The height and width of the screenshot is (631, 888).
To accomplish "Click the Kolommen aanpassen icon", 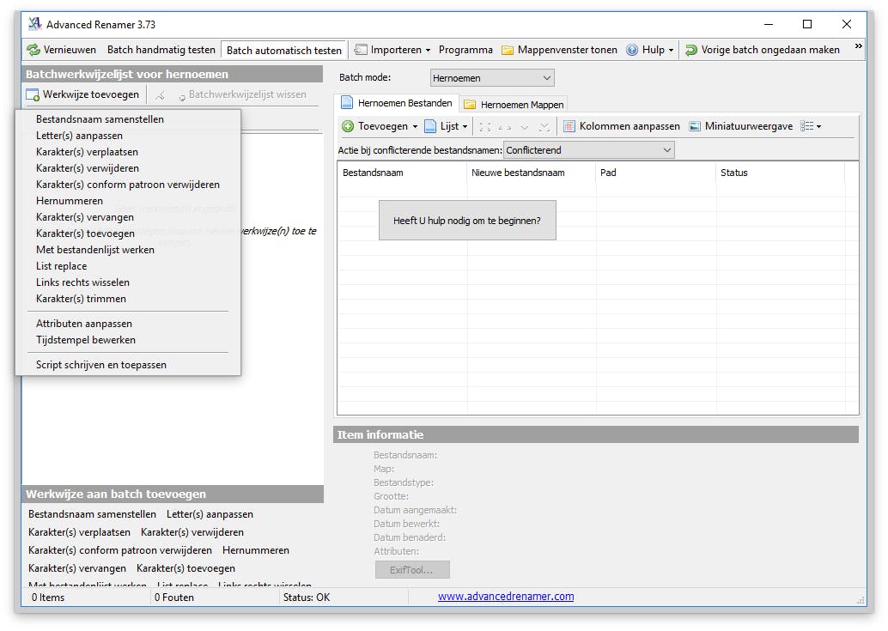I will 569,126.
